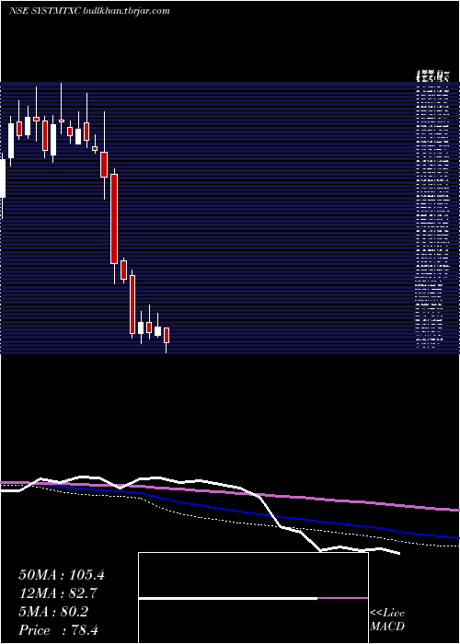This screenshot has width=460, height=644.
Task: Open the <<Live MACD label
Action: click(387, 620)
